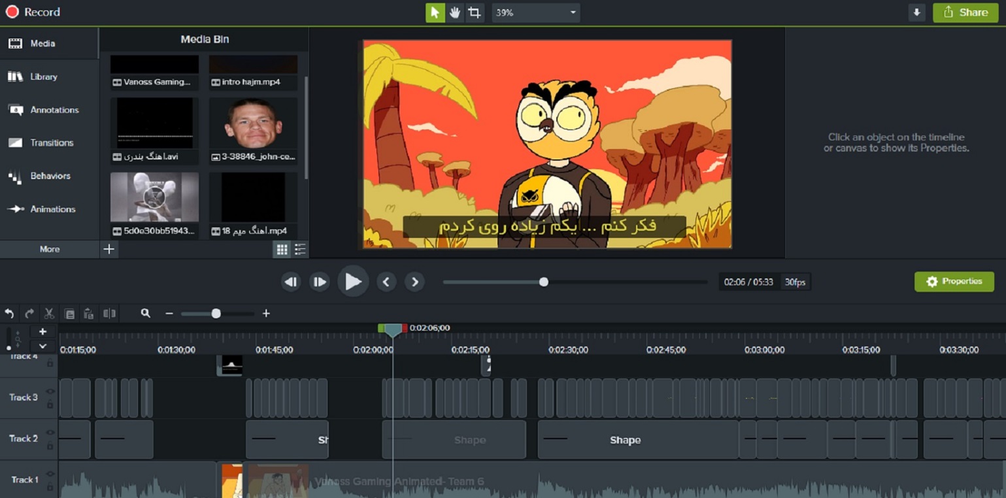Image resolution: width=1006 pixels, height=498 pixels.
Task: Open the Behaviors tab
Action: (49, 176)
